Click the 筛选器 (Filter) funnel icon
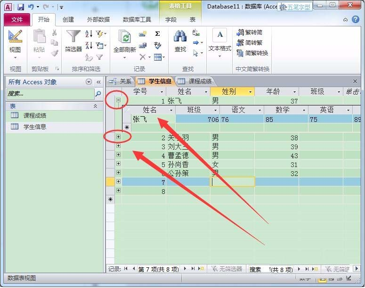Screen dimensions: 365x288 coord(73,37)
